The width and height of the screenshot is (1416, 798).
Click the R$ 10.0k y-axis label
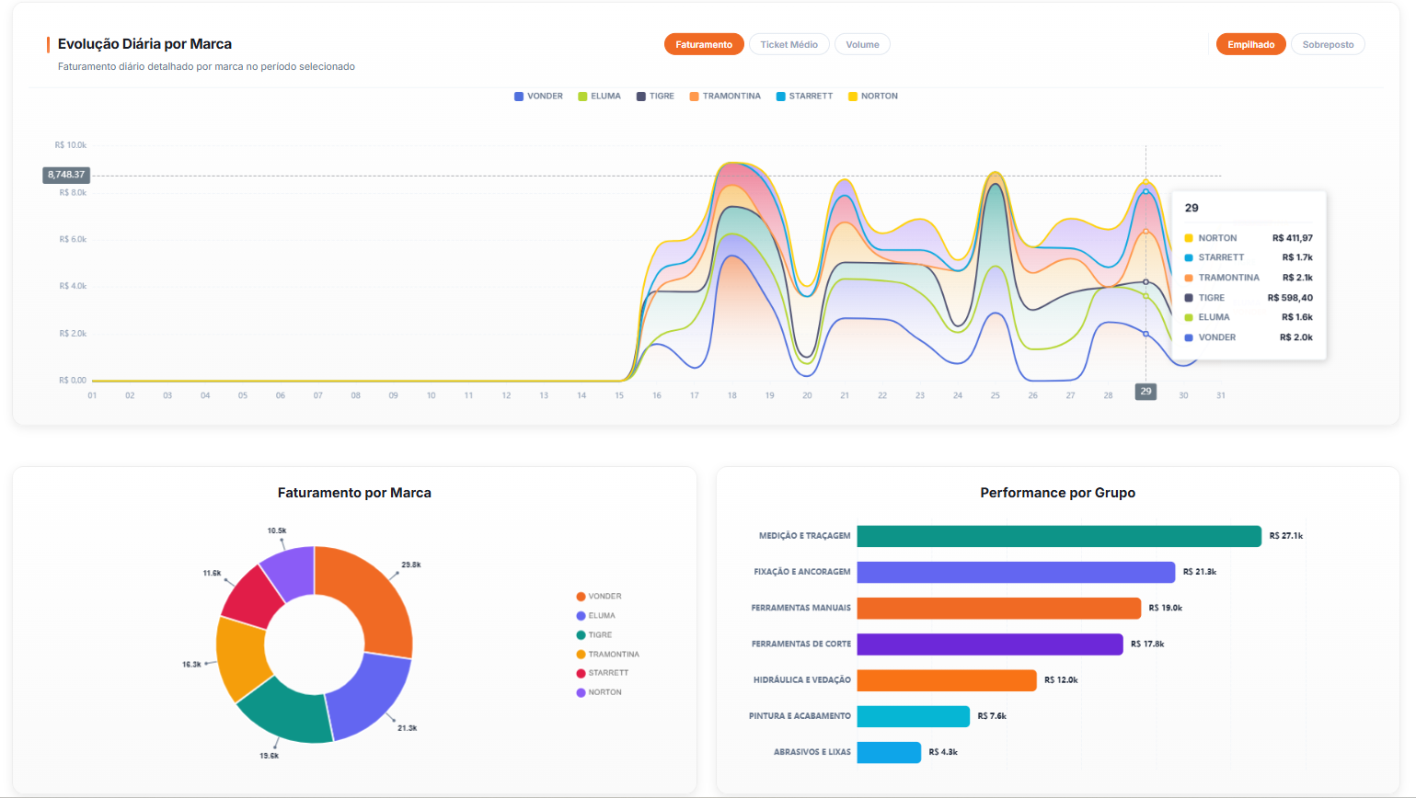point(71,145)
